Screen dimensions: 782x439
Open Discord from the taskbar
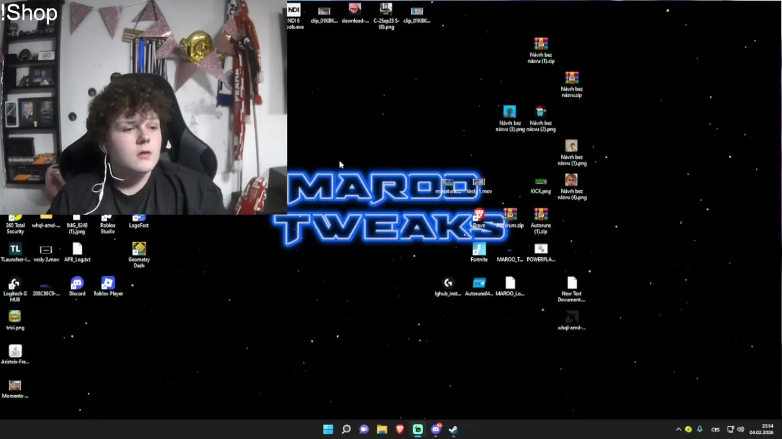coord(436,429)
